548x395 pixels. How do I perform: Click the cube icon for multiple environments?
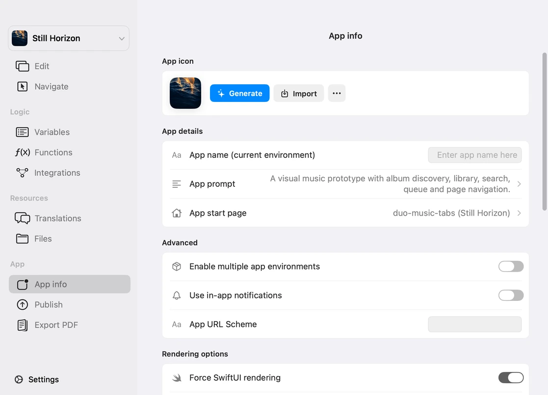click(177, 267)
